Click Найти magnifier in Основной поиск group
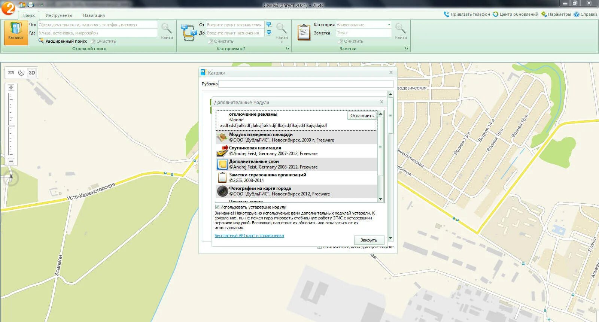This screenshot has height=322, width=599. (x=167, y=31)
